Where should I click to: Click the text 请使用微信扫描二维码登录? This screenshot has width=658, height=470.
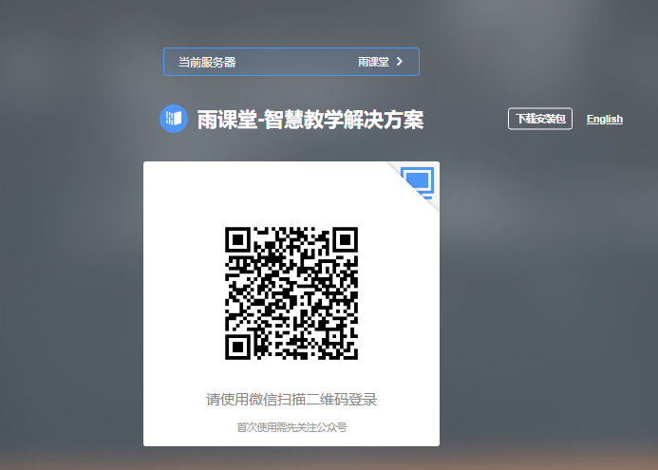pyautogui.click(x=291, y=400)
